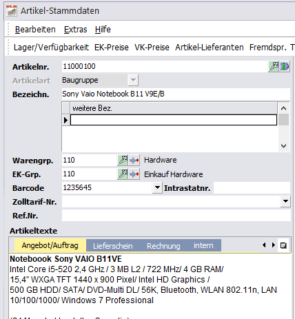Click the EK-Grp. jump arrow icon
The height and width of the screenshot is (319, 295).
134,174
